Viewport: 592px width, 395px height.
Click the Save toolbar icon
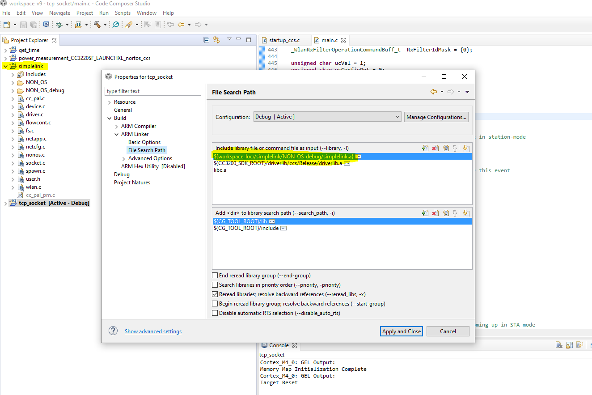(24, 25)
